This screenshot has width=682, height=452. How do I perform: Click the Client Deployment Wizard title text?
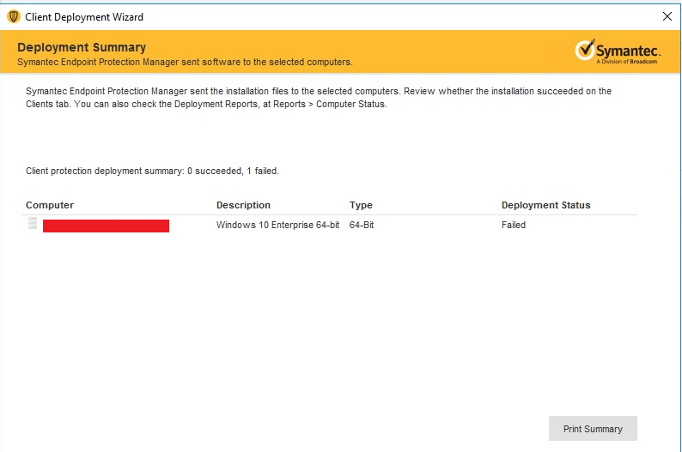pyautogui.click(x=84, y=16)
